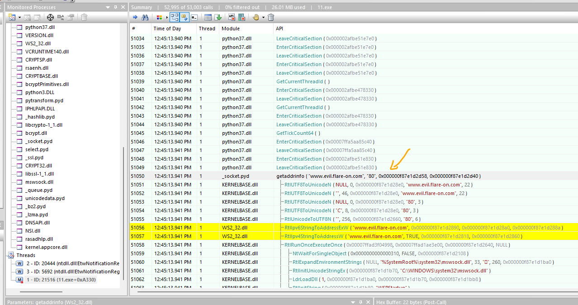The image size is (578, 305).
Task: Open the Parameters panel options arrow
Action: tap(353, 301)
